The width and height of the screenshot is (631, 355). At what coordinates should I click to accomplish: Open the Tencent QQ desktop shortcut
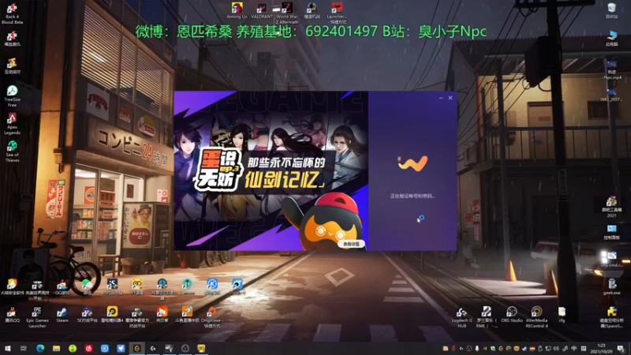tap(12, 314)
